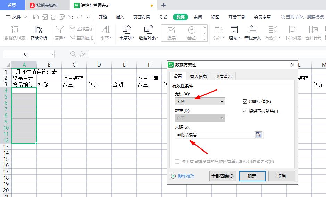Open 重复项 duplicates tool
The width and height of the screenshot is (326, 197).
point(127,33)
